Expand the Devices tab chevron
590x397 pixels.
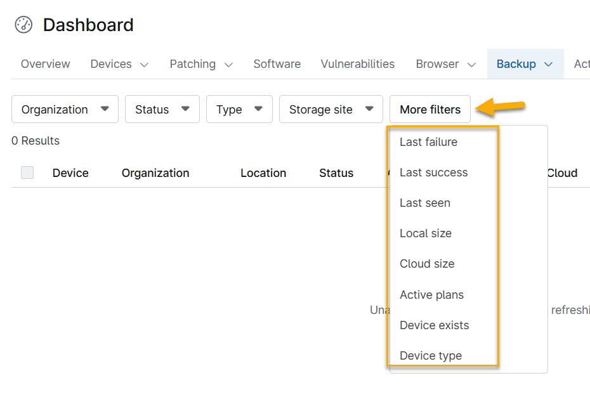pyautogui.click(x=144, y=65)
